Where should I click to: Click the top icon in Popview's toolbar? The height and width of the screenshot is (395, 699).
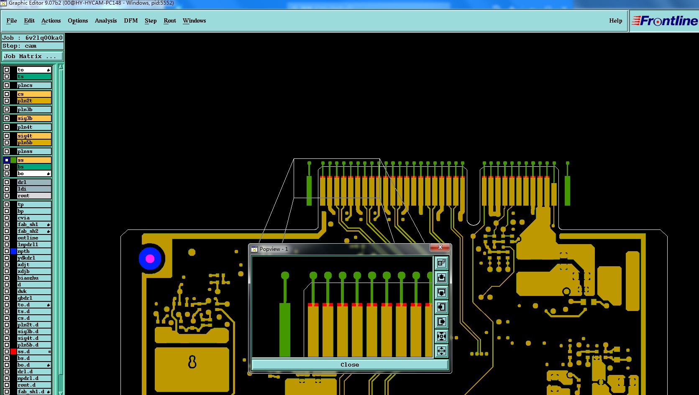(x=441, y=263)
